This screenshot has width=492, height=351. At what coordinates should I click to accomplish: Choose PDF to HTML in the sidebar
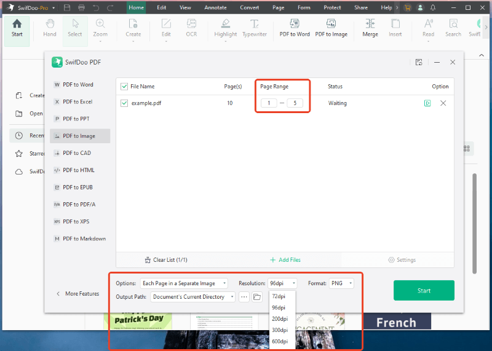[80, 170]
